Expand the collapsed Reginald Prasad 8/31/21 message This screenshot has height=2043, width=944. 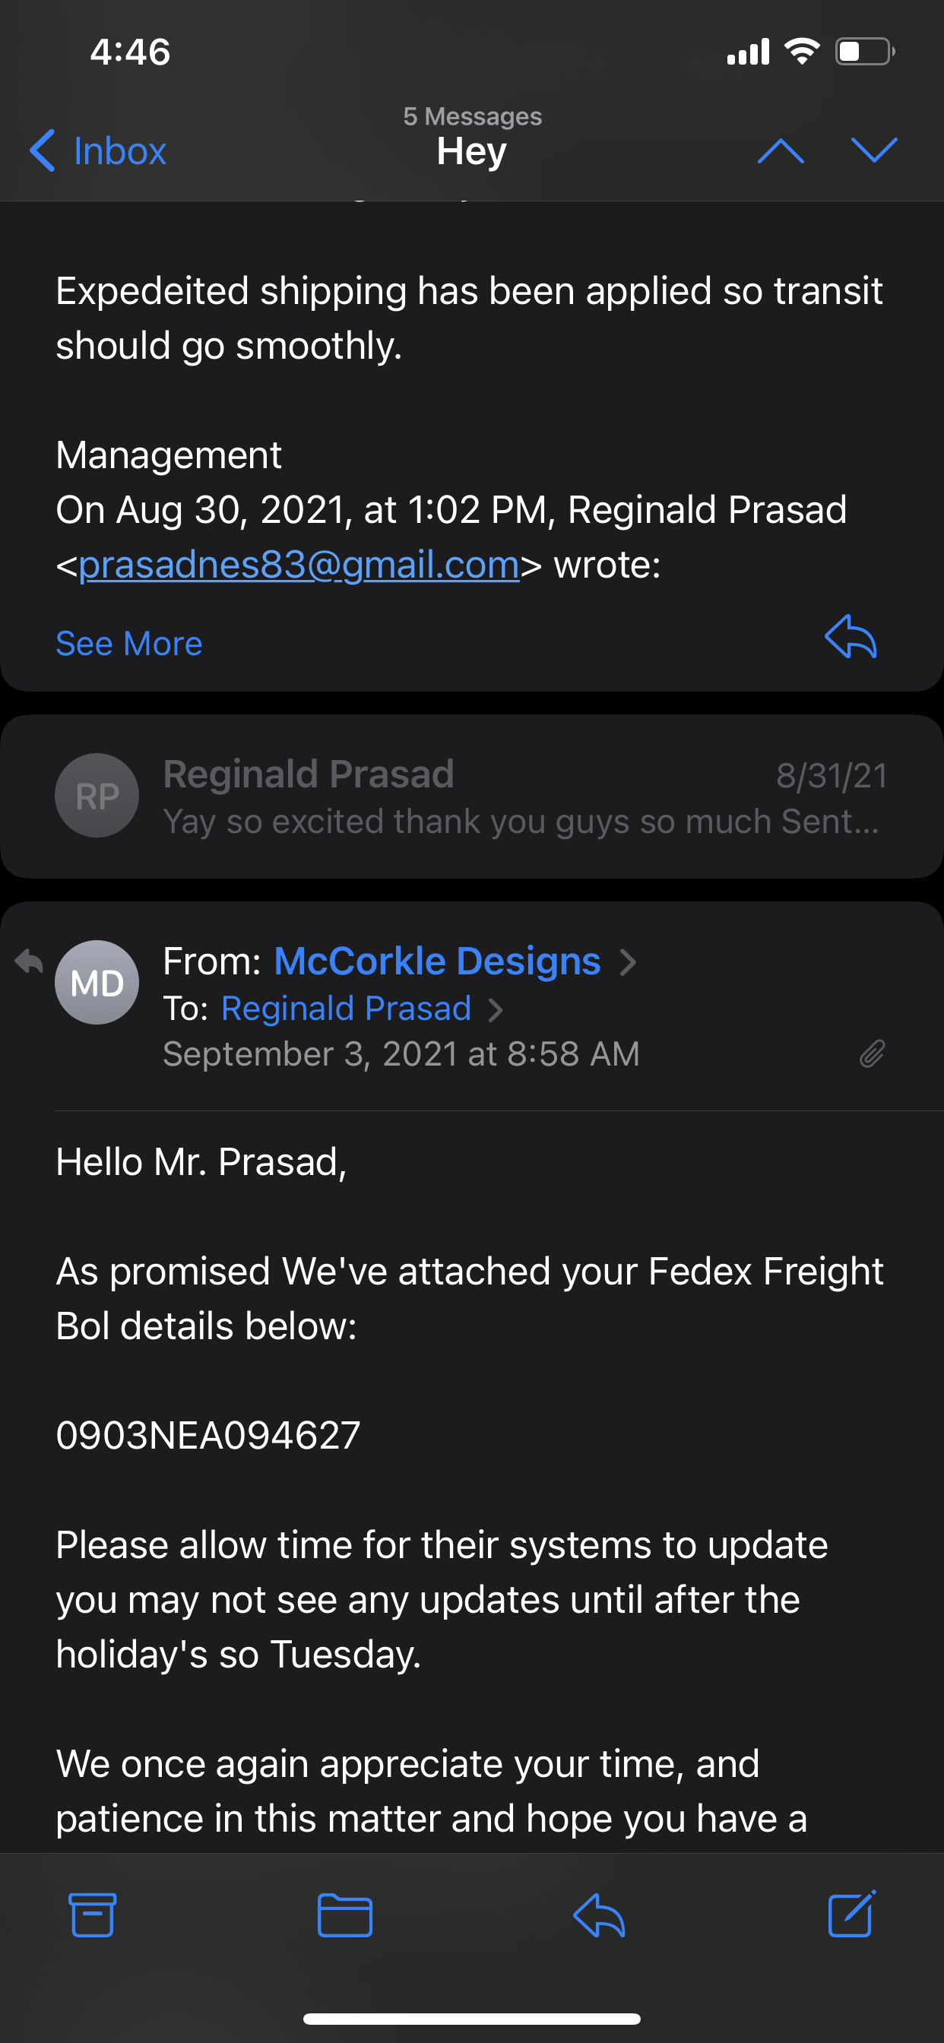pyautogui.click(x=472, y=797)
